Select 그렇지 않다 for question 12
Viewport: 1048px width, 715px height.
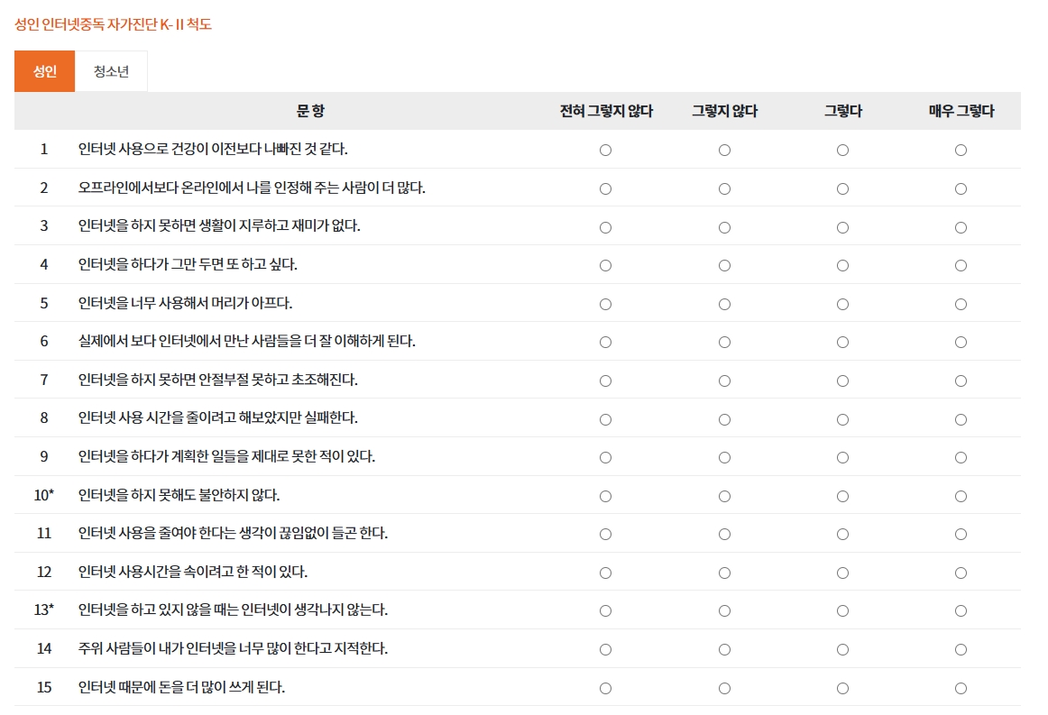(x=724, y=573)
